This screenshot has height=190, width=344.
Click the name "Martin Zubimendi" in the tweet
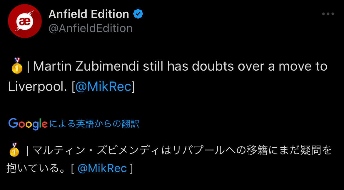(86, 66)
